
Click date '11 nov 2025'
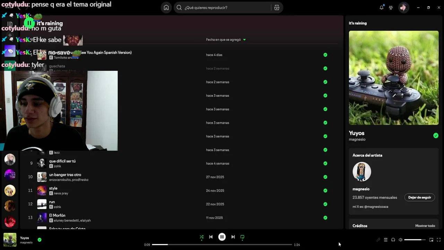pyautogui.click(x=214, y=218)
